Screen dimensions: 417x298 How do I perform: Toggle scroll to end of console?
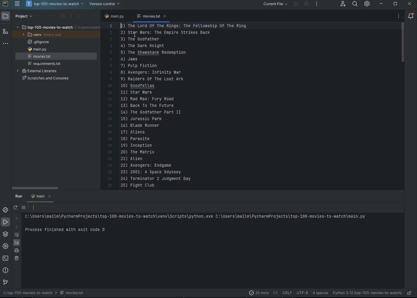pos(17,242)
